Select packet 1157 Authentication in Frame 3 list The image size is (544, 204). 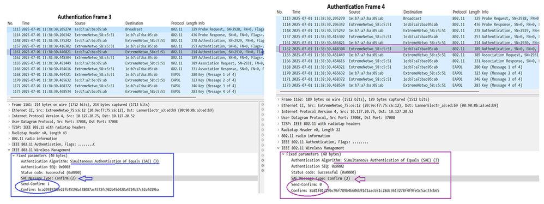pos(135,46)
